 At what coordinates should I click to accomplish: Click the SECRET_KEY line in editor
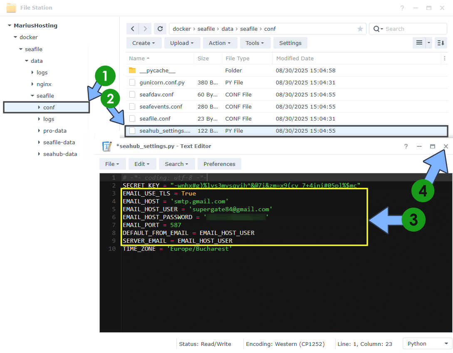(241, 185)
